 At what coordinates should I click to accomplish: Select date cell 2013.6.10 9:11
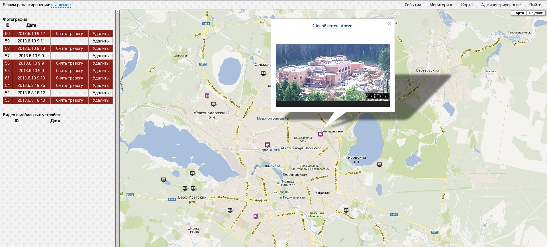click(x=31, y=41)
